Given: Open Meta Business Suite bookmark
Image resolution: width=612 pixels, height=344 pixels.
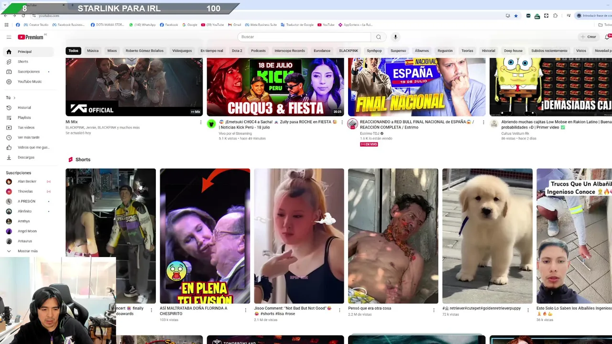Looking at the screenshot, I should click(261, 25).
